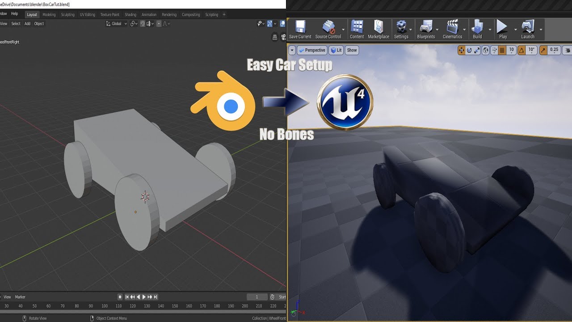
Task: Open the Content browser button
Action: pyautogui.click(x=357, y=30)
